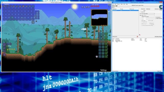Open Settings in the Terraria game window
Screen dimensions: 164x92
[104, 70]
